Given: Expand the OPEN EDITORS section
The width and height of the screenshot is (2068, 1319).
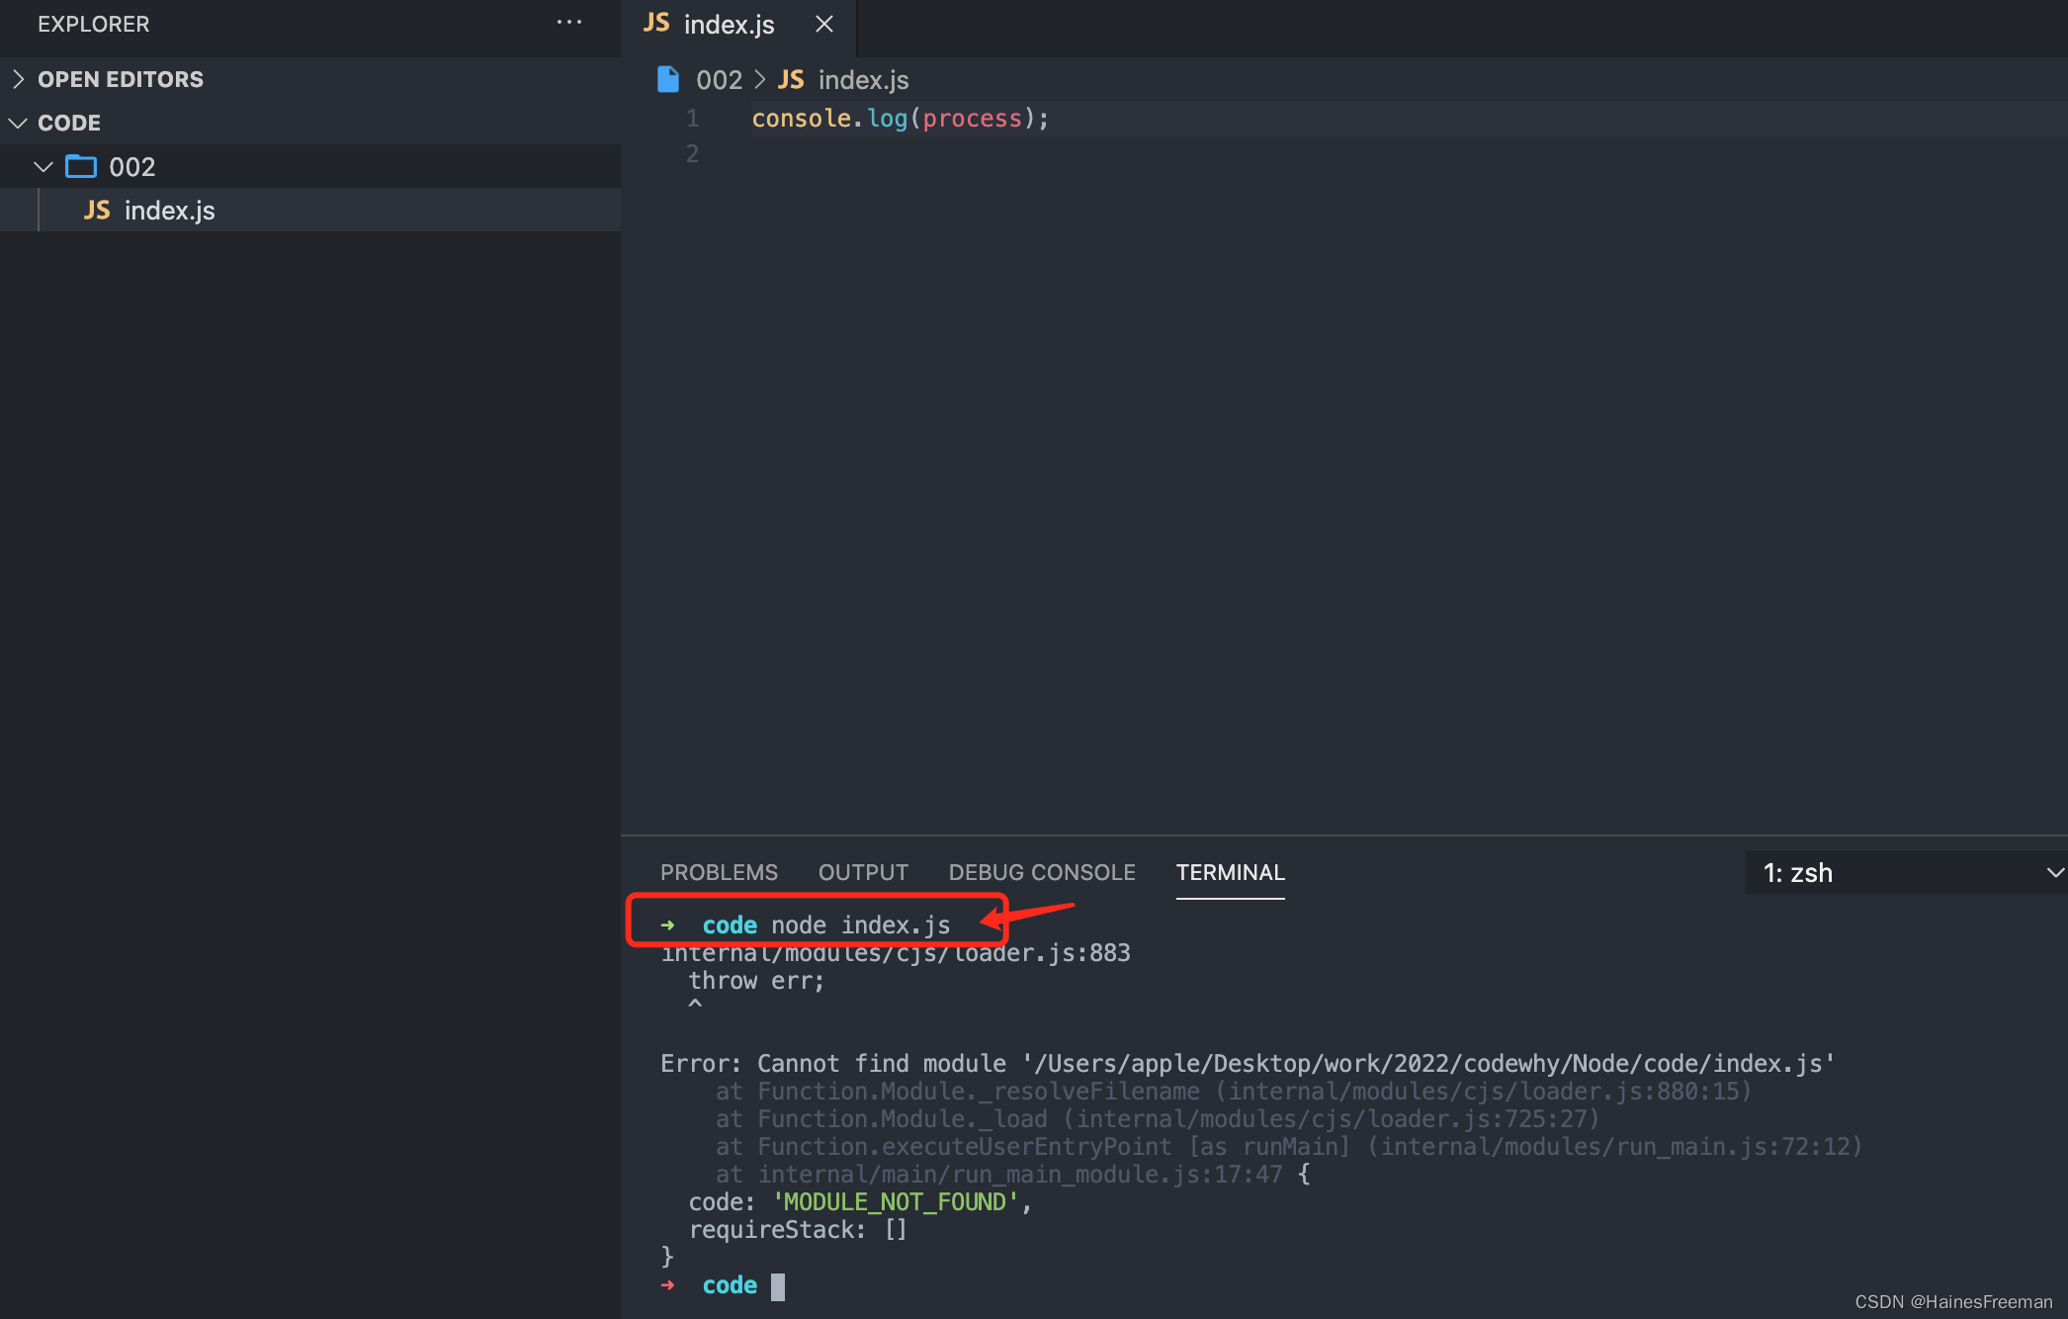Looking at the screenshot, I should pos(17,78).
